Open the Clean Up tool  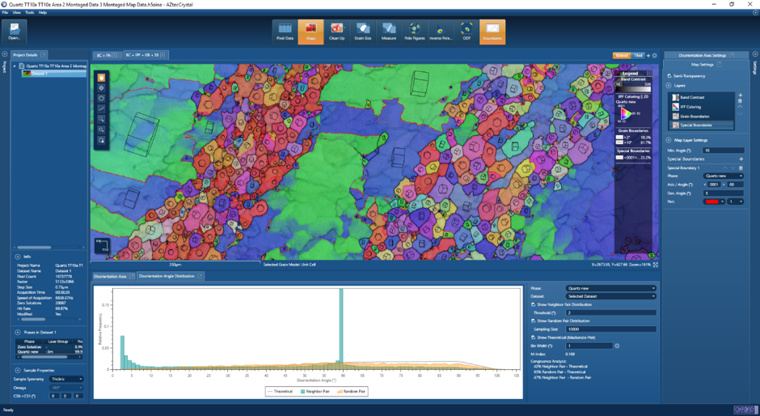click(x=336, y=32)
